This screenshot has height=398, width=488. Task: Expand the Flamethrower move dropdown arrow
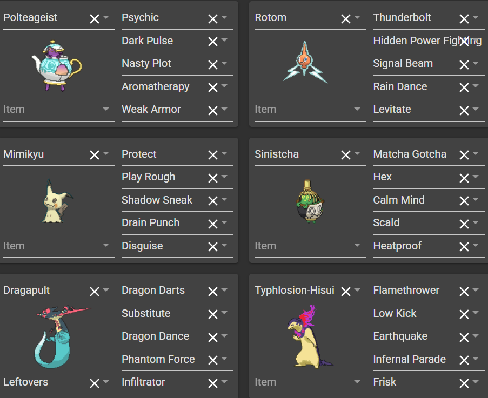[x=476, y=290]
